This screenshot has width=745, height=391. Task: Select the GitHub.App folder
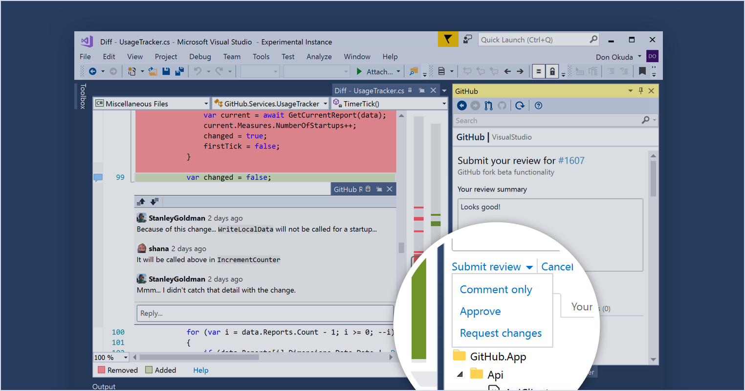(x=490, y=356)
